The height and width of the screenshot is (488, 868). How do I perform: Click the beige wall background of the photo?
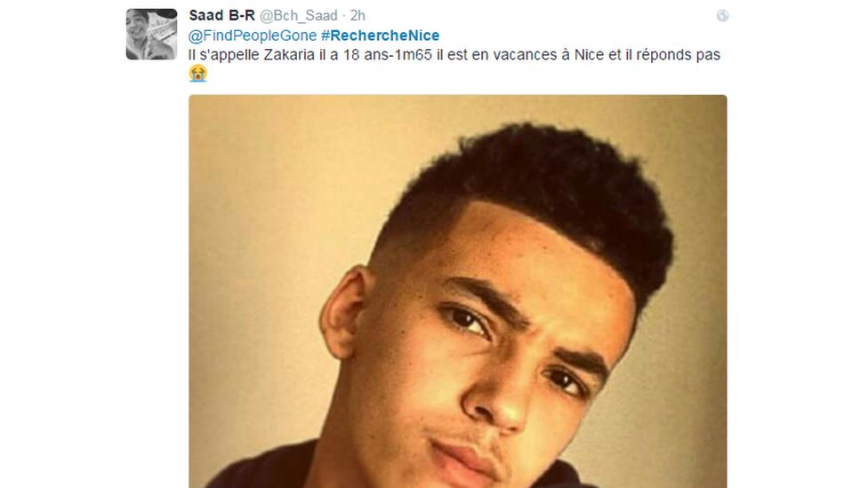point(266,221)
